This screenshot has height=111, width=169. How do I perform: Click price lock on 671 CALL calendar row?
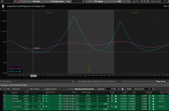click(x=116, y=101)
